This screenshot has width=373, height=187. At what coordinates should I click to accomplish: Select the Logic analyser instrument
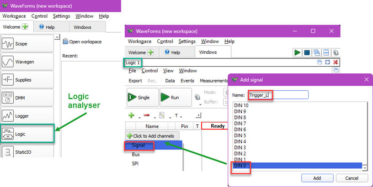point(27,134)
